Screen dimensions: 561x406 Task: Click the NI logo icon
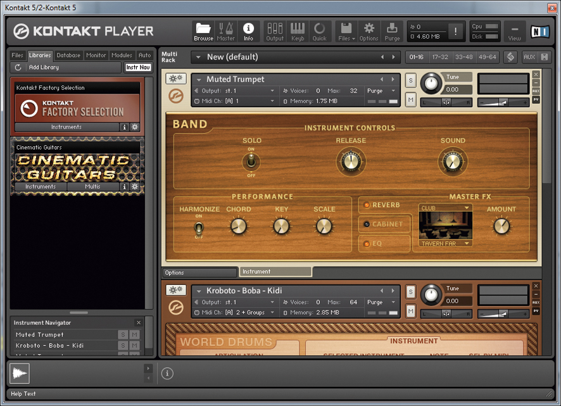539,32
